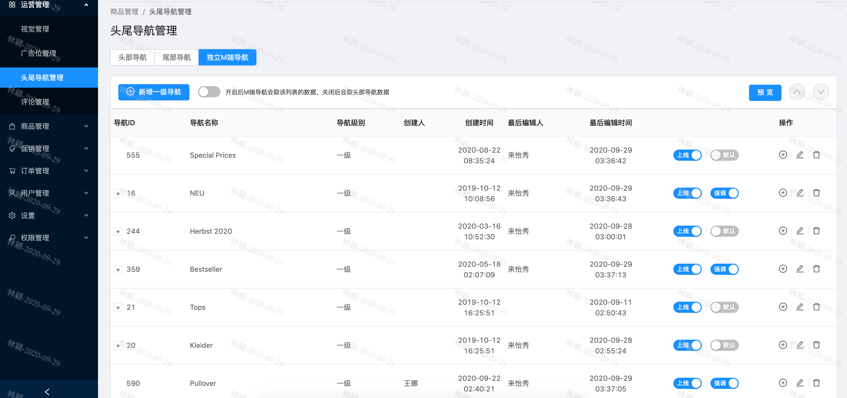Select 头尾导航管理 in the sidebar
Viewport: 847px width, 398px height.
click(49, 78)
